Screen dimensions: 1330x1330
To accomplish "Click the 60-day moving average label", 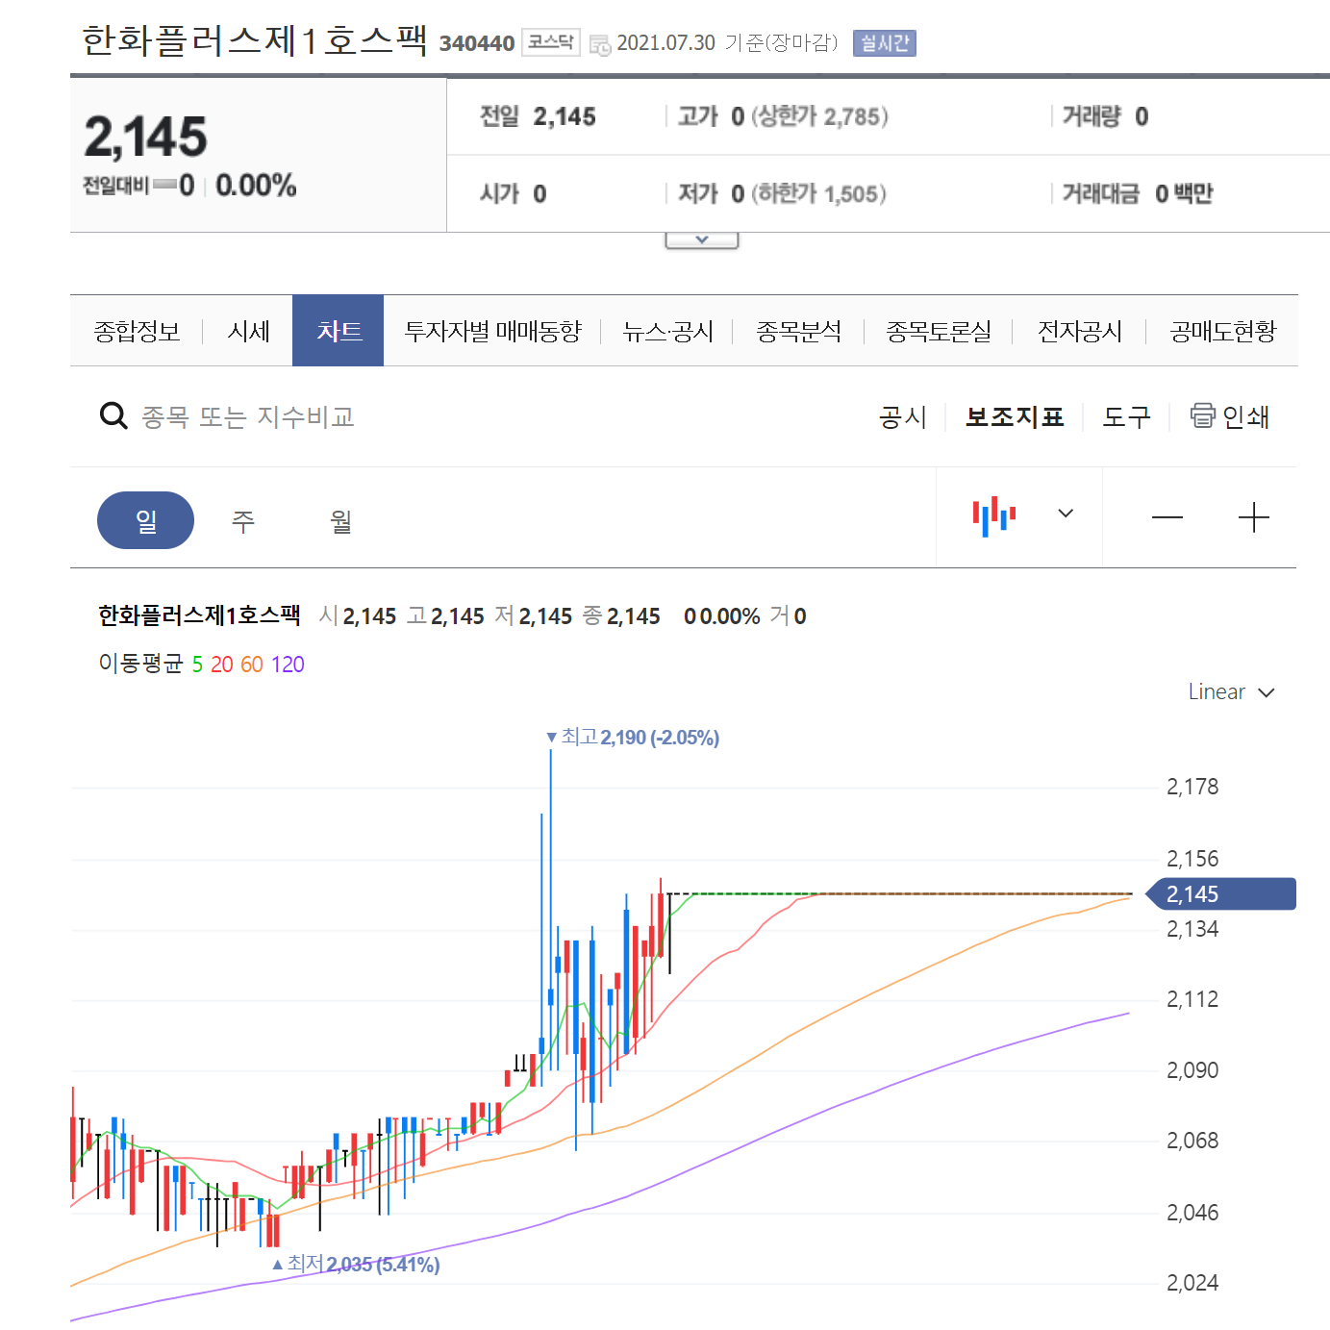I will [x=252, y=665].
